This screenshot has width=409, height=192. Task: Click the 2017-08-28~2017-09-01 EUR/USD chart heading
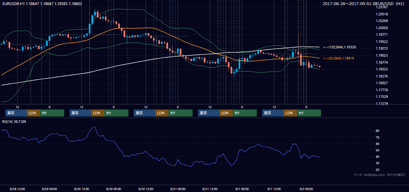click(x=364, y=4)
